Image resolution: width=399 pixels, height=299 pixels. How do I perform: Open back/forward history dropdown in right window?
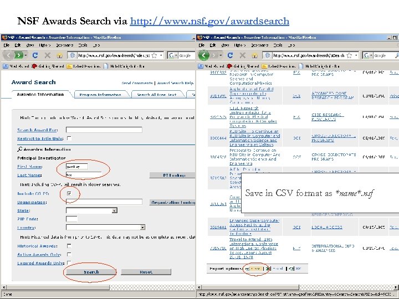pos(221,55)
